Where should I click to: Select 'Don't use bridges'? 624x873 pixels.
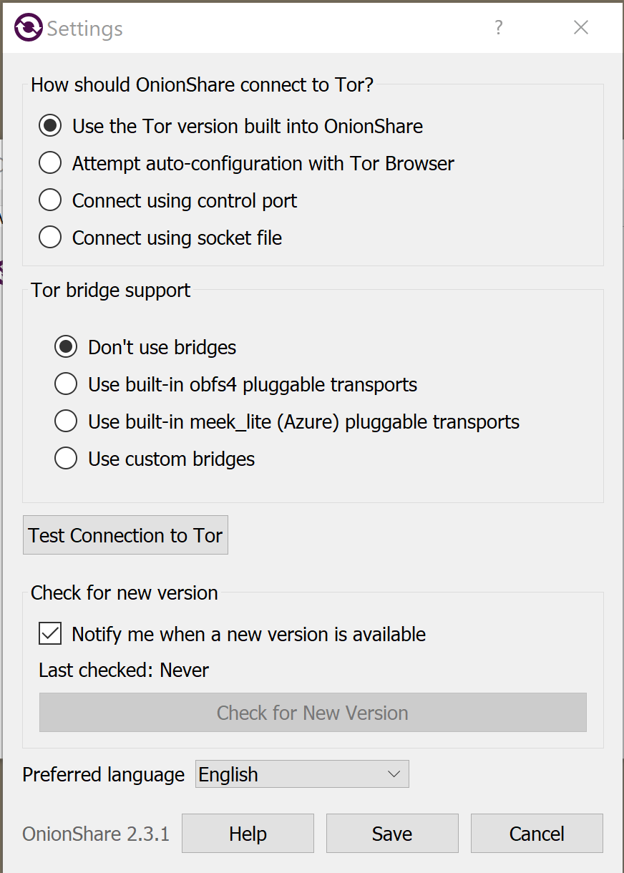click(66, 346)
